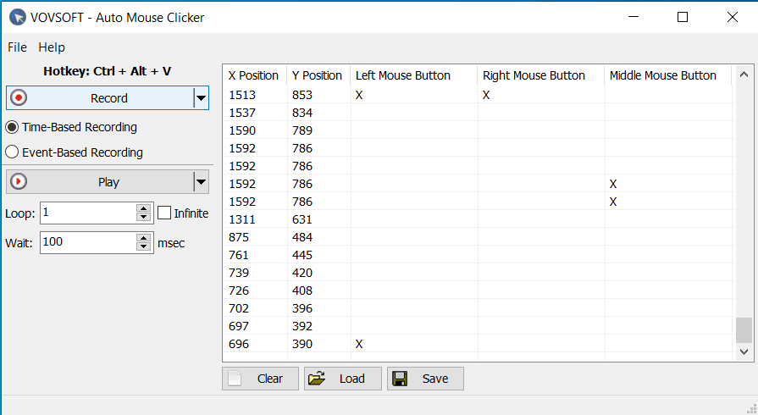Click the Clear blank page icon
Screen dimensions: 758x415
click(x=235, y=379)
